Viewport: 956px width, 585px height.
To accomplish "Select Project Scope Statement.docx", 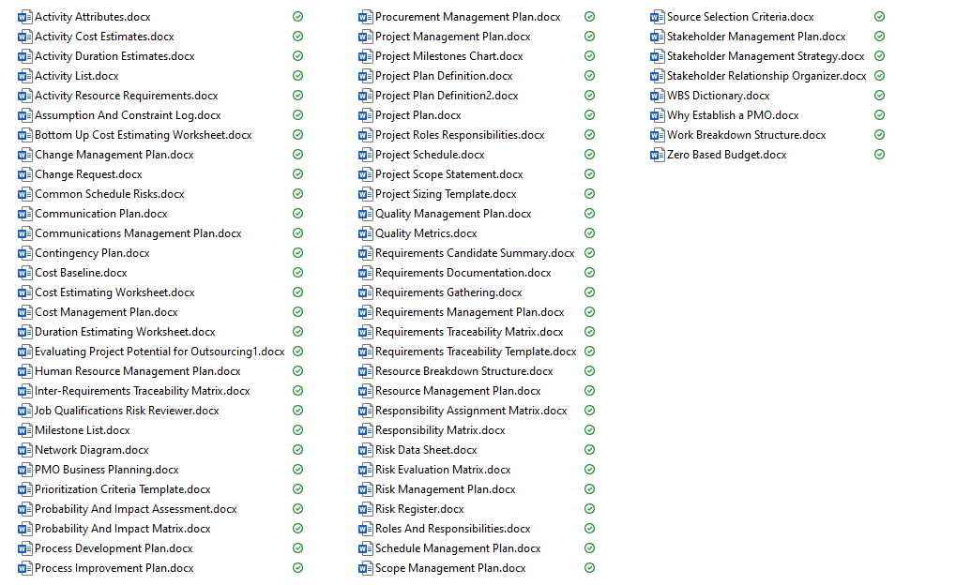I will (x=449, y=174).
